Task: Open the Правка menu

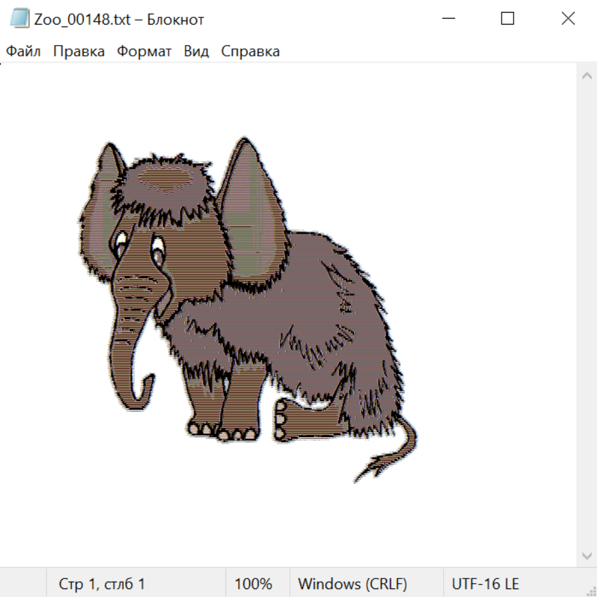Action: point(79,52)
